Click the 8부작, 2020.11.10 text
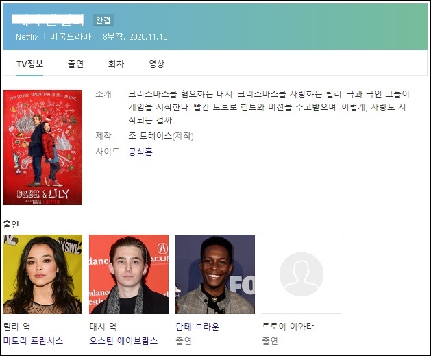Screen dimensions: 431x356 pos(135,37)
